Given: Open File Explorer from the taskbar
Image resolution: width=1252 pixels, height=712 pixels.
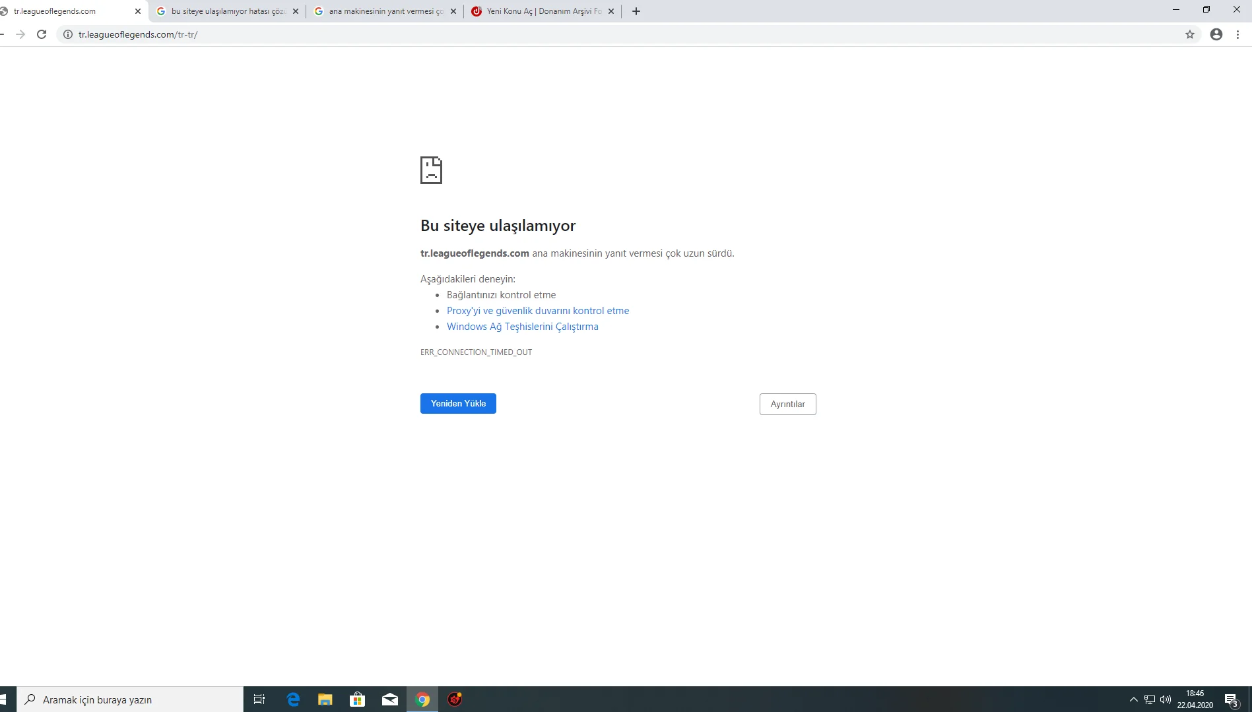Looking at the screenshot, I should coord(325,699).
